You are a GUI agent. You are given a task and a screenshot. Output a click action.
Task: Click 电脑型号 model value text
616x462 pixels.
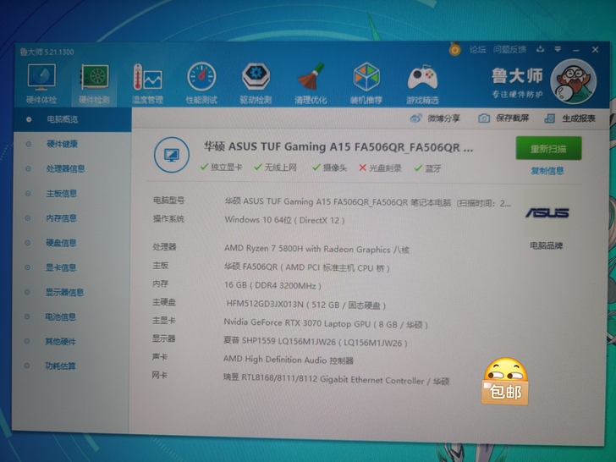(x=367, y=203)
